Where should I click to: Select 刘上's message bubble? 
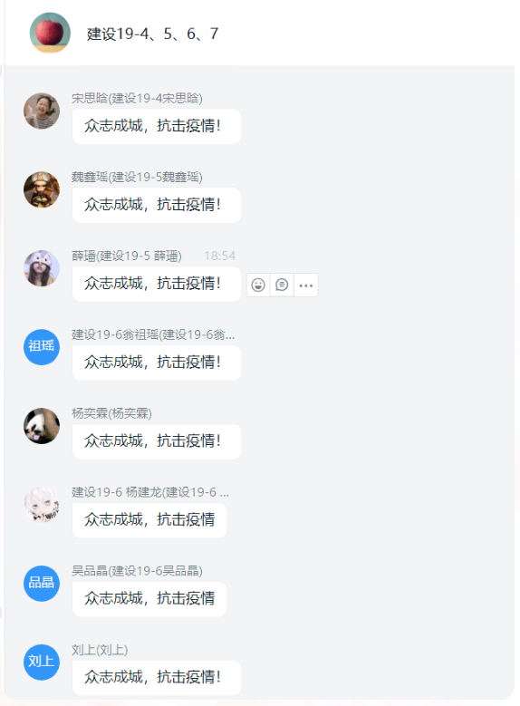[x=157, y=678]
